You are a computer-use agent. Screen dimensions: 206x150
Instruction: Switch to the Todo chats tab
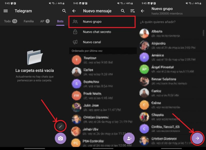tap(10, 21)
